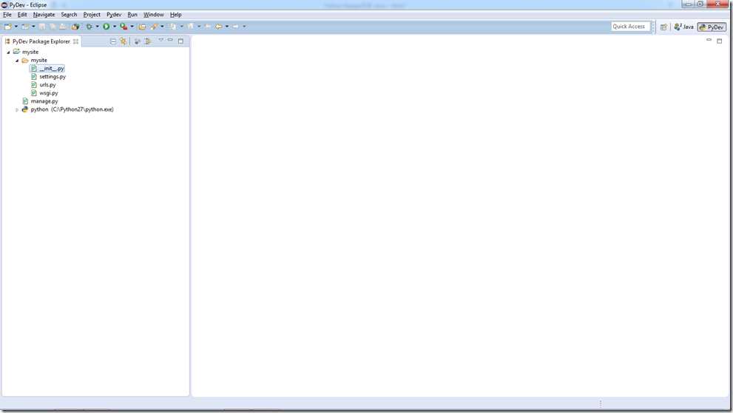
Task: Open the Window menu
Action: point(153,15)
